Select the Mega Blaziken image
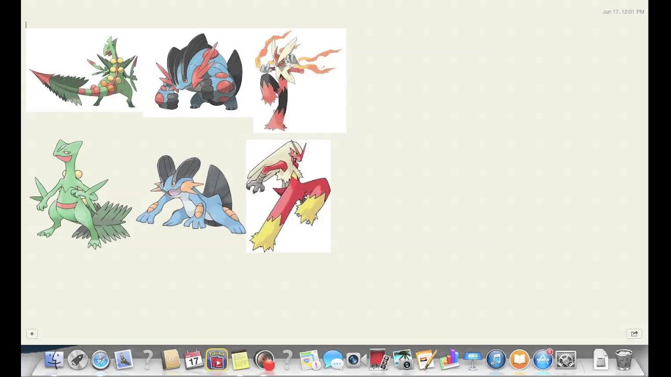The image size is (671, 377). 299,81
